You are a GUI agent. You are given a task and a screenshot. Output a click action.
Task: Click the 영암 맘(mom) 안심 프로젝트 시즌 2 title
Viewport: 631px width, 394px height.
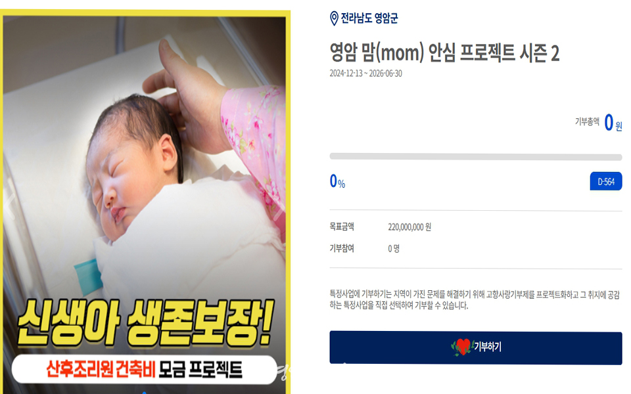click(444, 53)
